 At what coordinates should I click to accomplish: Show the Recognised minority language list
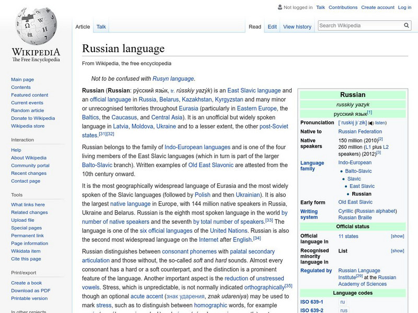397,251
